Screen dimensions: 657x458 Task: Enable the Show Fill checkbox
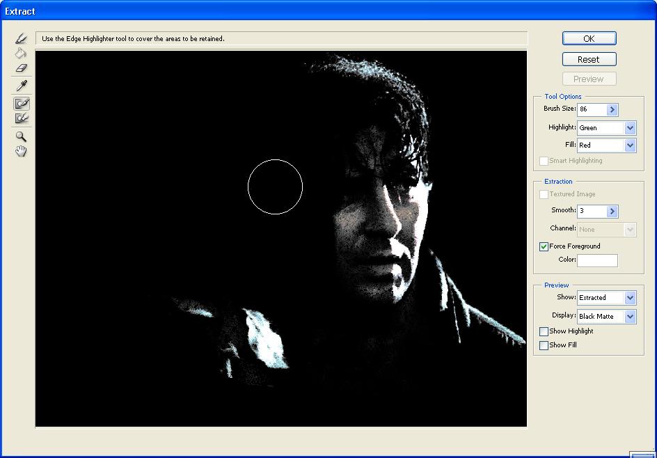544,345
